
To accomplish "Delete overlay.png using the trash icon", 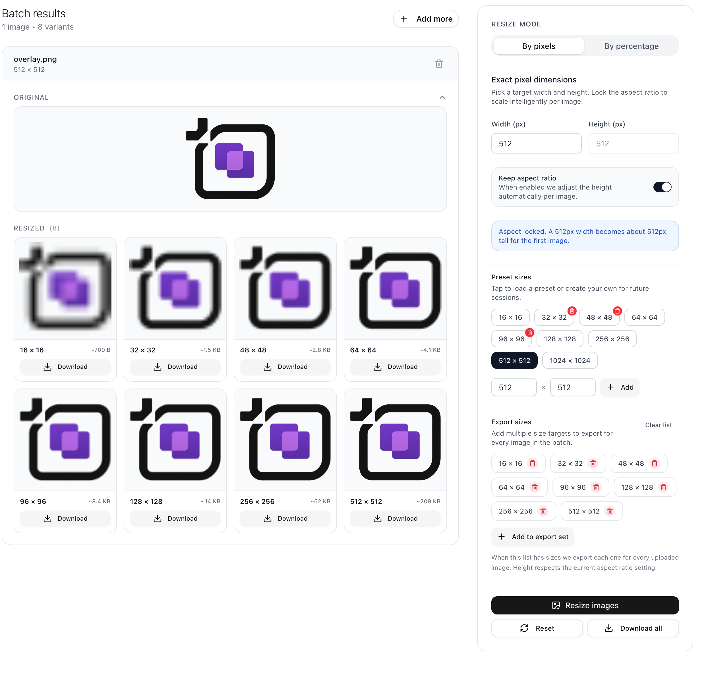I will coord(439,63).
